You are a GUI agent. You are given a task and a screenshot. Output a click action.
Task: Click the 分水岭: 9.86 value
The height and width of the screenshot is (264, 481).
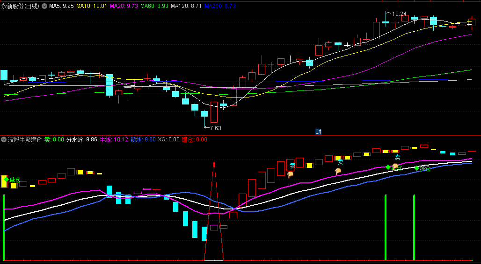click(x=82, y=140)
